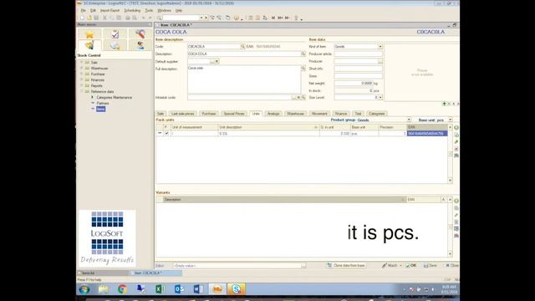Click the Match button
Viewport: 535px width, 301px height.
tap(390, 266)
